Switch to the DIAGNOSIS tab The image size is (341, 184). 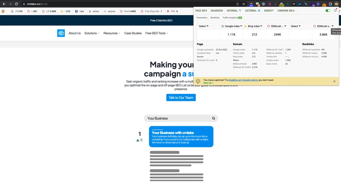pos(217,11)
